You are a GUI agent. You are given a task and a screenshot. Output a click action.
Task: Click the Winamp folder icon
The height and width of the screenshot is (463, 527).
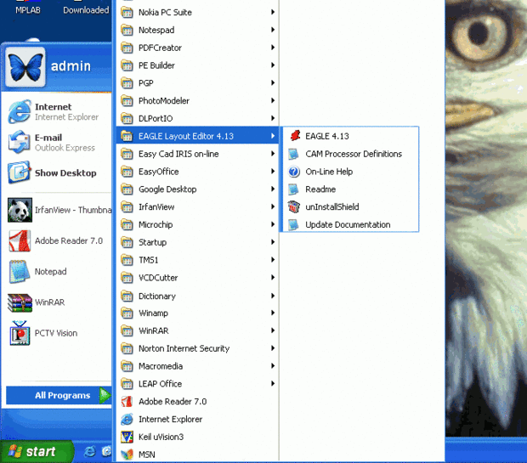[x=127, y=313]
